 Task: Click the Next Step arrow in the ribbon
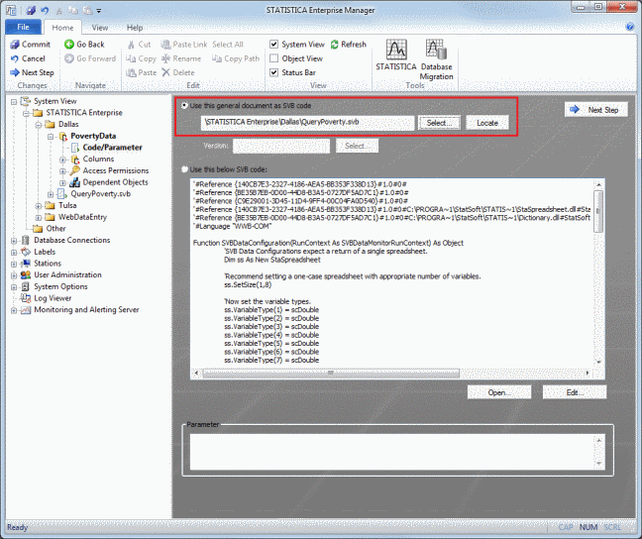[x=15, y=72]
